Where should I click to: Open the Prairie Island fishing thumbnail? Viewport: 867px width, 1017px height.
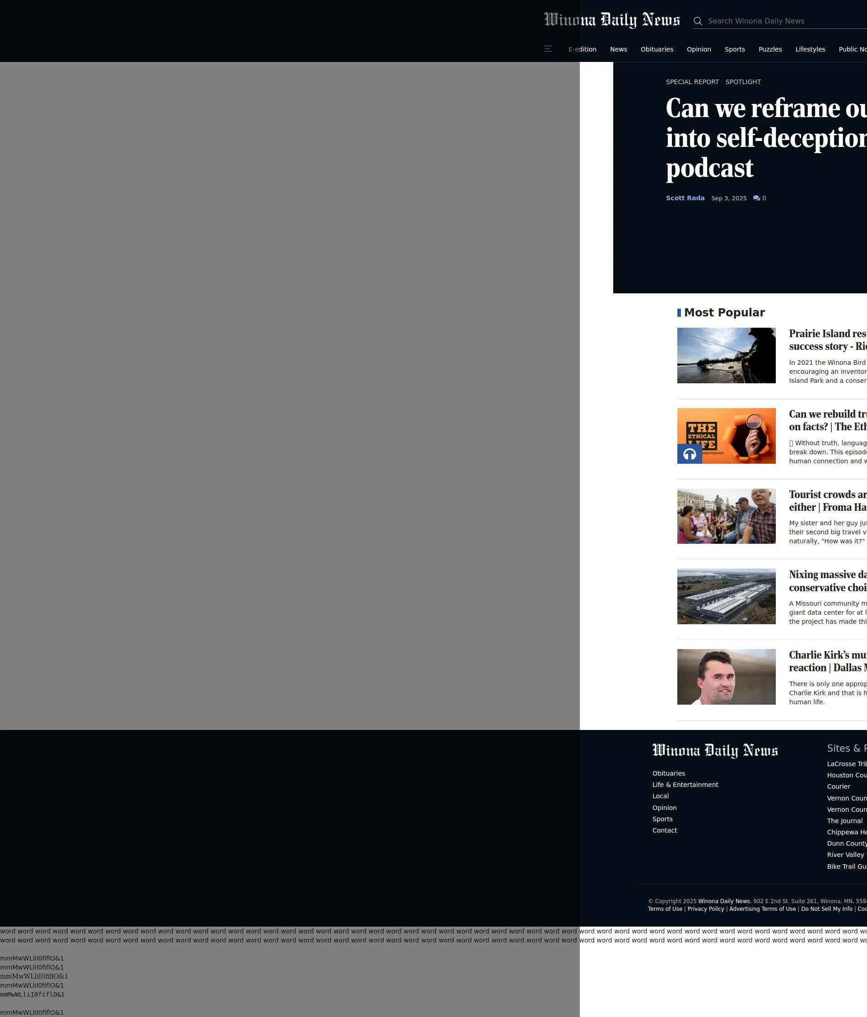pyautogui.click(x=726, y=355)
